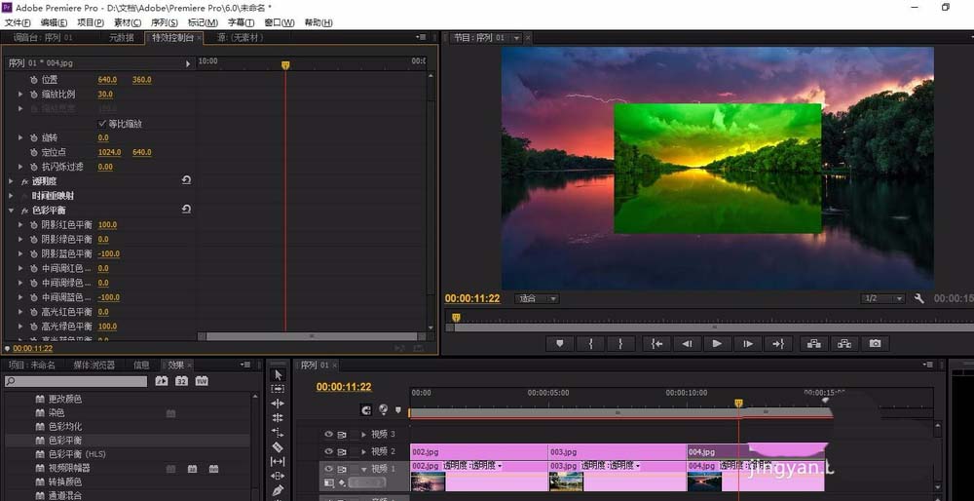
Task: Click the 缩放比例 value 30.0
Action: (x=105, y=94)
